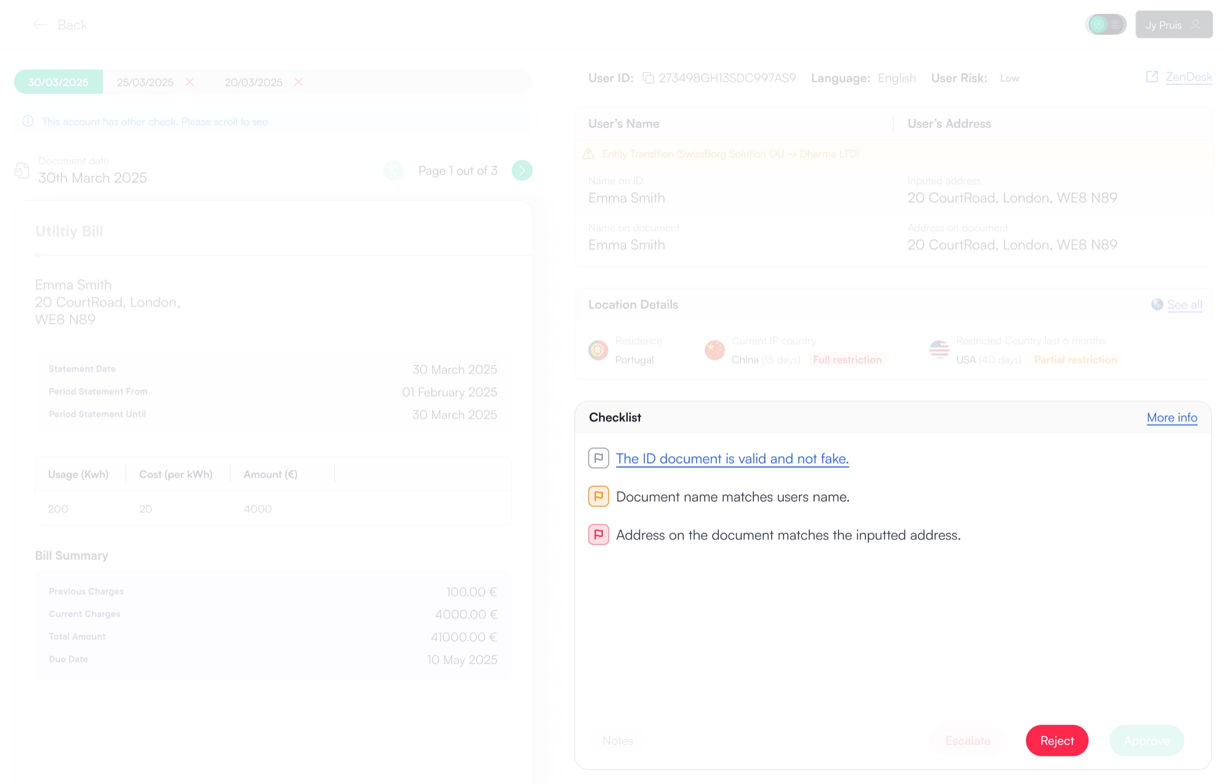Click the Full restriction label
The image size is (1227, 784).
[x=847, y=360]
